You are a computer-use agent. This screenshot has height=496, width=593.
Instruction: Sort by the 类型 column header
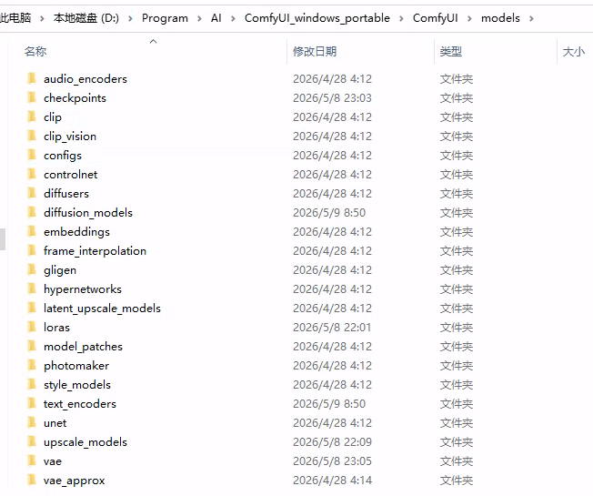point(451,52)
